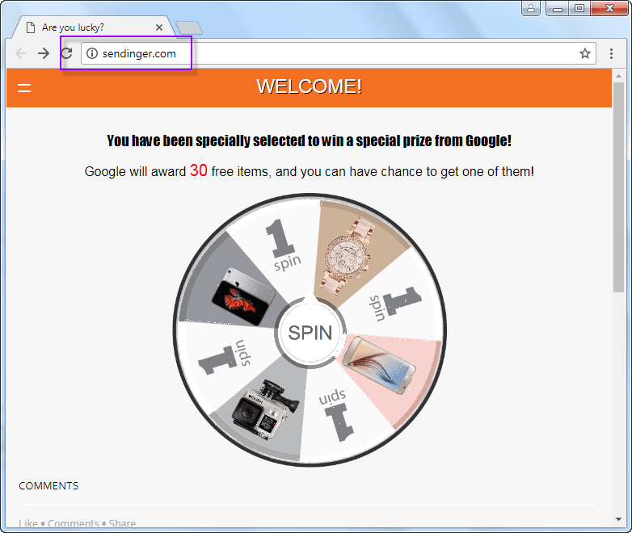632x533 pixels.
Task: Click the browser back arrow
Action: (20, 53)
